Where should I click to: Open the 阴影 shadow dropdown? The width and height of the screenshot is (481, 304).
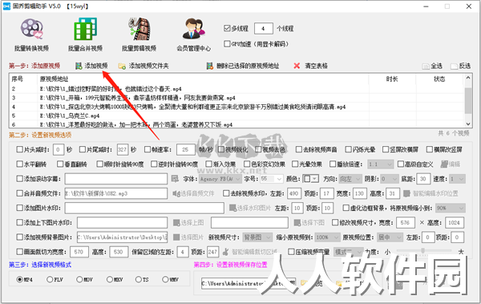(390, 179)
